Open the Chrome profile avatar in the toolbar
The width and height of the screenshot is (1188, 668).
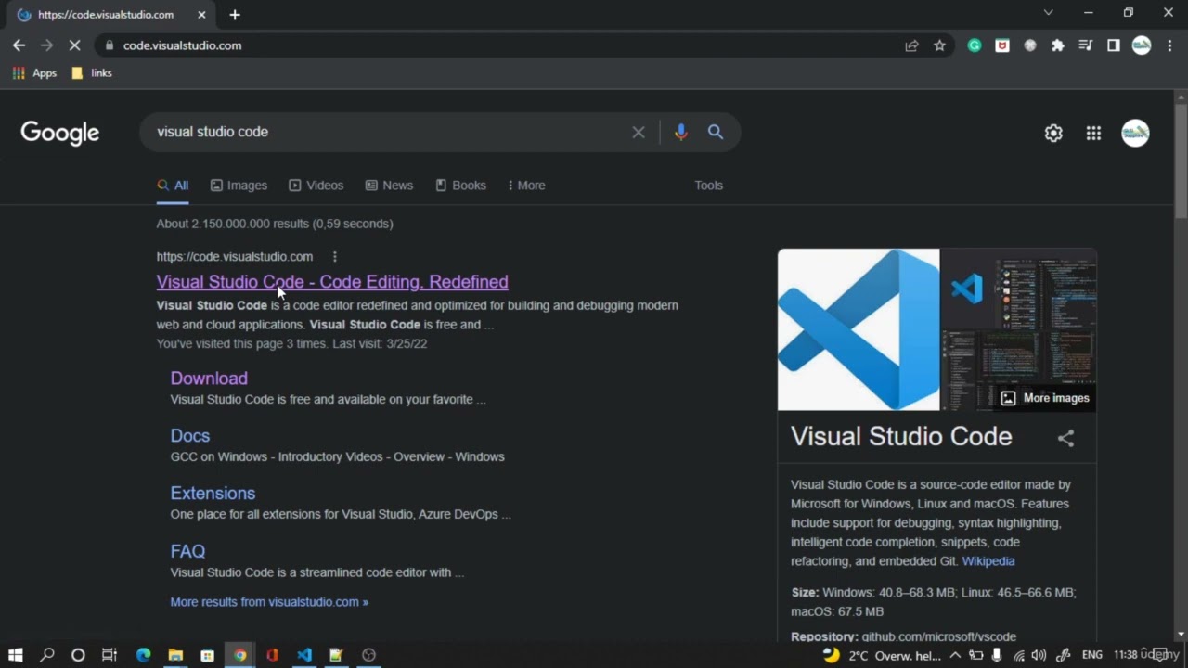(1142, 45)
